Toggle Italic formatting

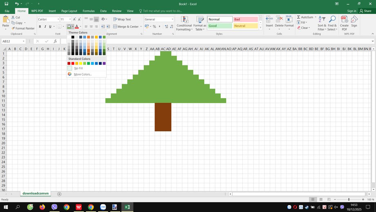click(45, 27)
